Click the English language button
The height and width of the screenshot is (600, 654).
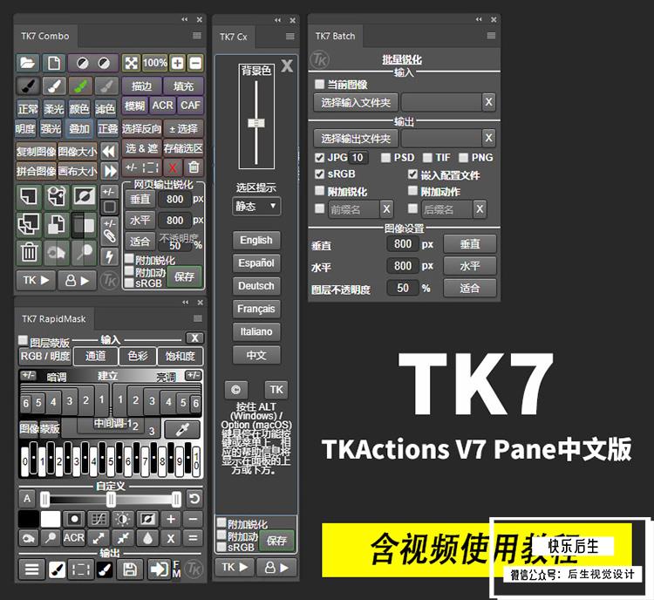coord(256,240)
